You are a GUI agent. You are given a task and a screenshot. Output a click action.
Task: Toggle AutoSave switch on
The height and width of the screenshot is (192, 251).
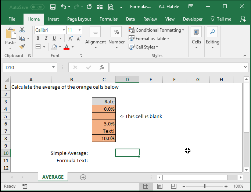click(37, 7)
